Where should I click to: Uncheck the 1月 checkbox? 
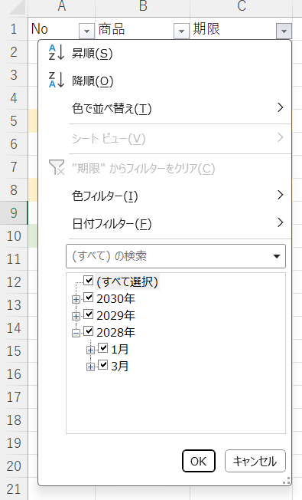[102, 348]
